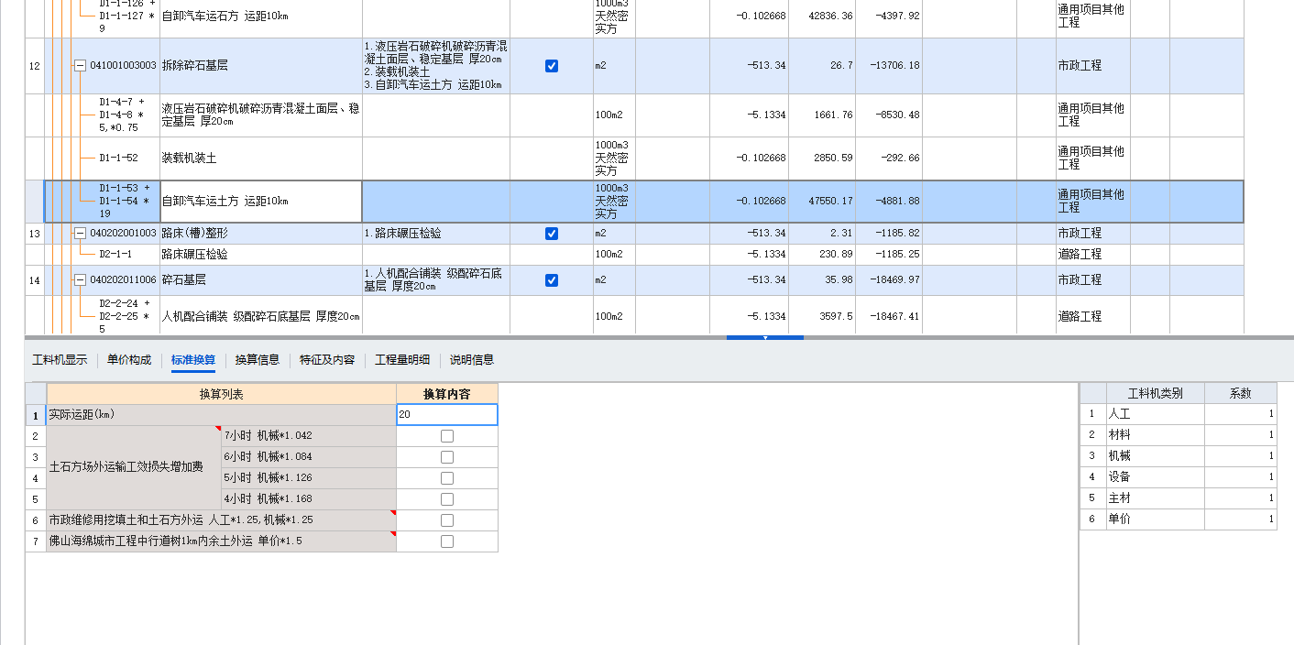1294x645 pixels.
Task: Edit the 实际运距(km) value field
Action: coord(446,414)
